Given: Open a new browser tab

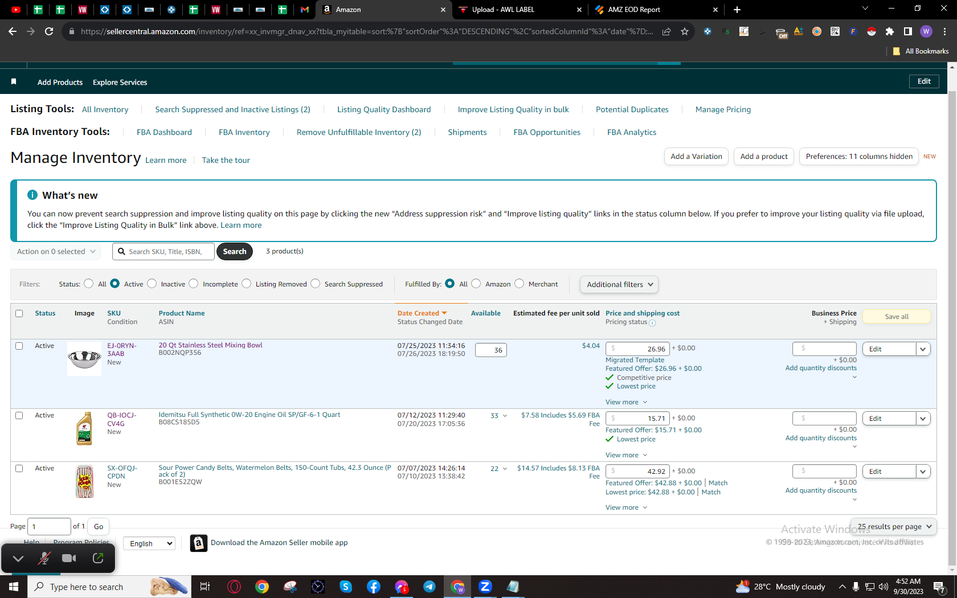Looking at the screenshot, I should click(x=737, y=10).
